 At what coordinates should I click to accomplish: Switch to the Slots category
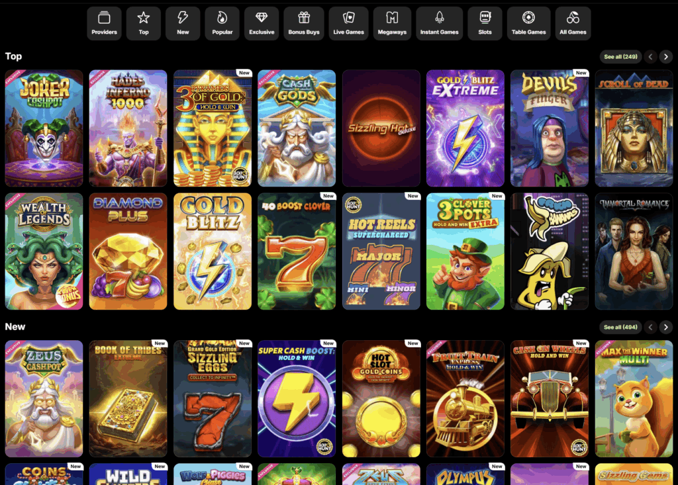[485, 23]
